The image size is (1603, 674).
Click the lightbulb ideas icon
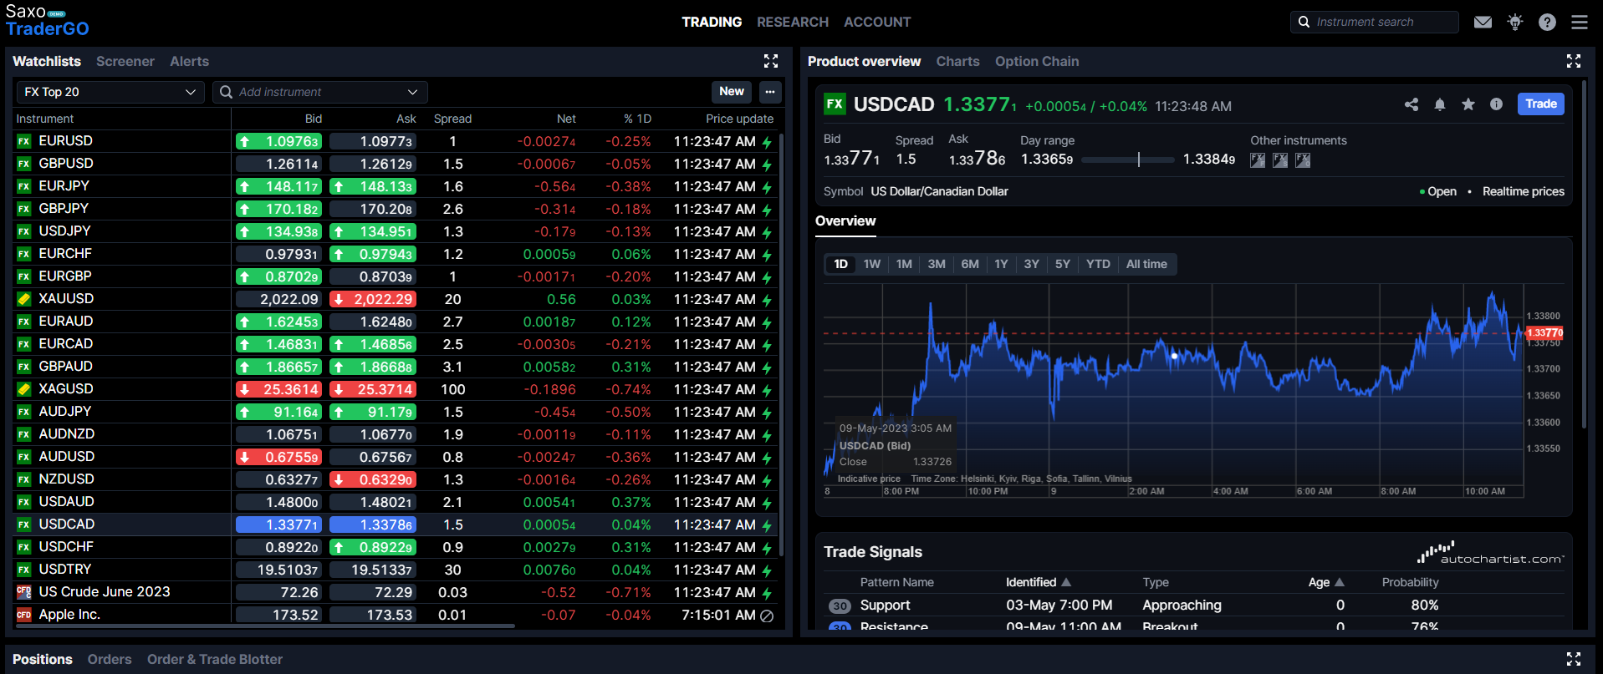tap(1515, 22)
